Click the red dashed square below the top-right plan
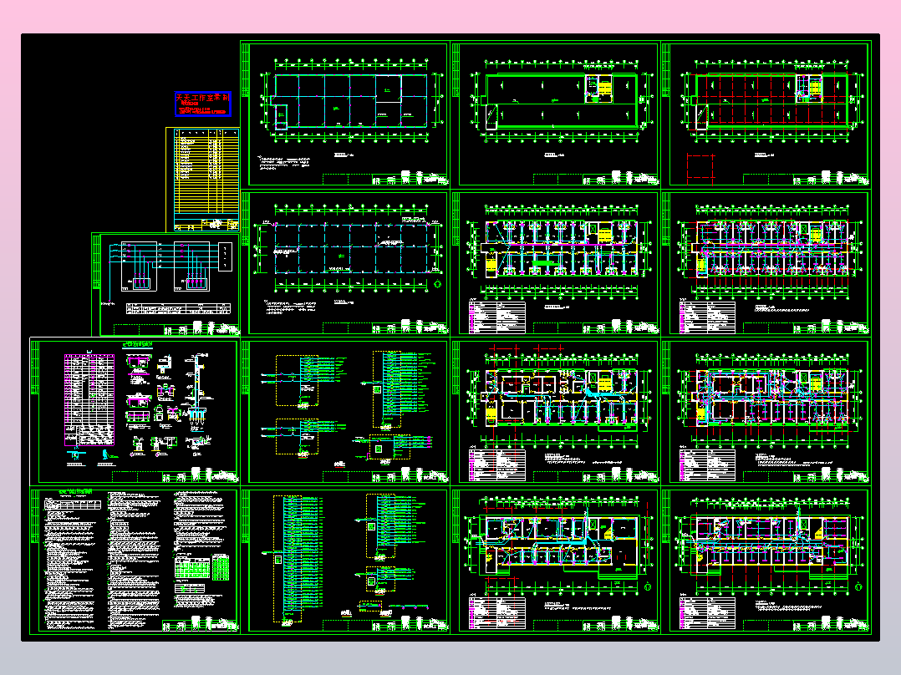This screenshot has width=901, height=675. pyautogui.click(x=700, y=170)
